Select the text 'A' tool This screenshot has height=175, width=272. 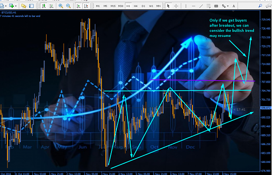pyautogui.click(x=234, y=6)
